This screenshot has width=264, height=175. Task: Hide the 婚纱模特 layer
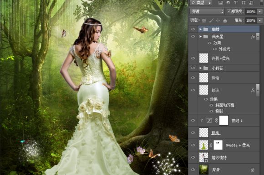coord(193,157)
